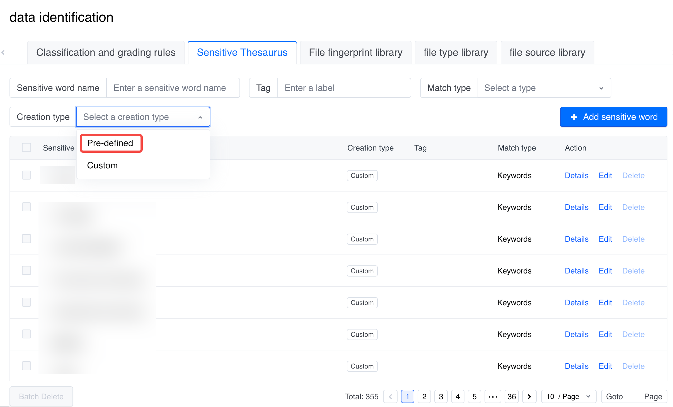Choose Pre-defined from creation type list
This screenshot has width=673, height=407.
click(x=110, y=143)
